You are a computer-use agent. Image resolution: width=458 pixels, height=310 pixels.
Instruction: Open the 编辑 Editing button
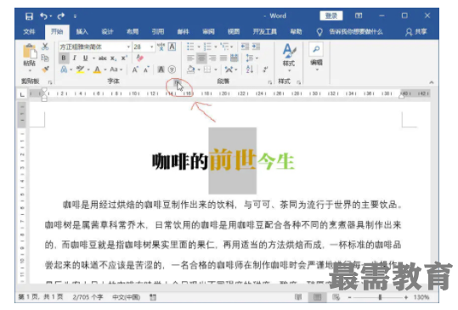pyautogui.click(x=316, y=57)
